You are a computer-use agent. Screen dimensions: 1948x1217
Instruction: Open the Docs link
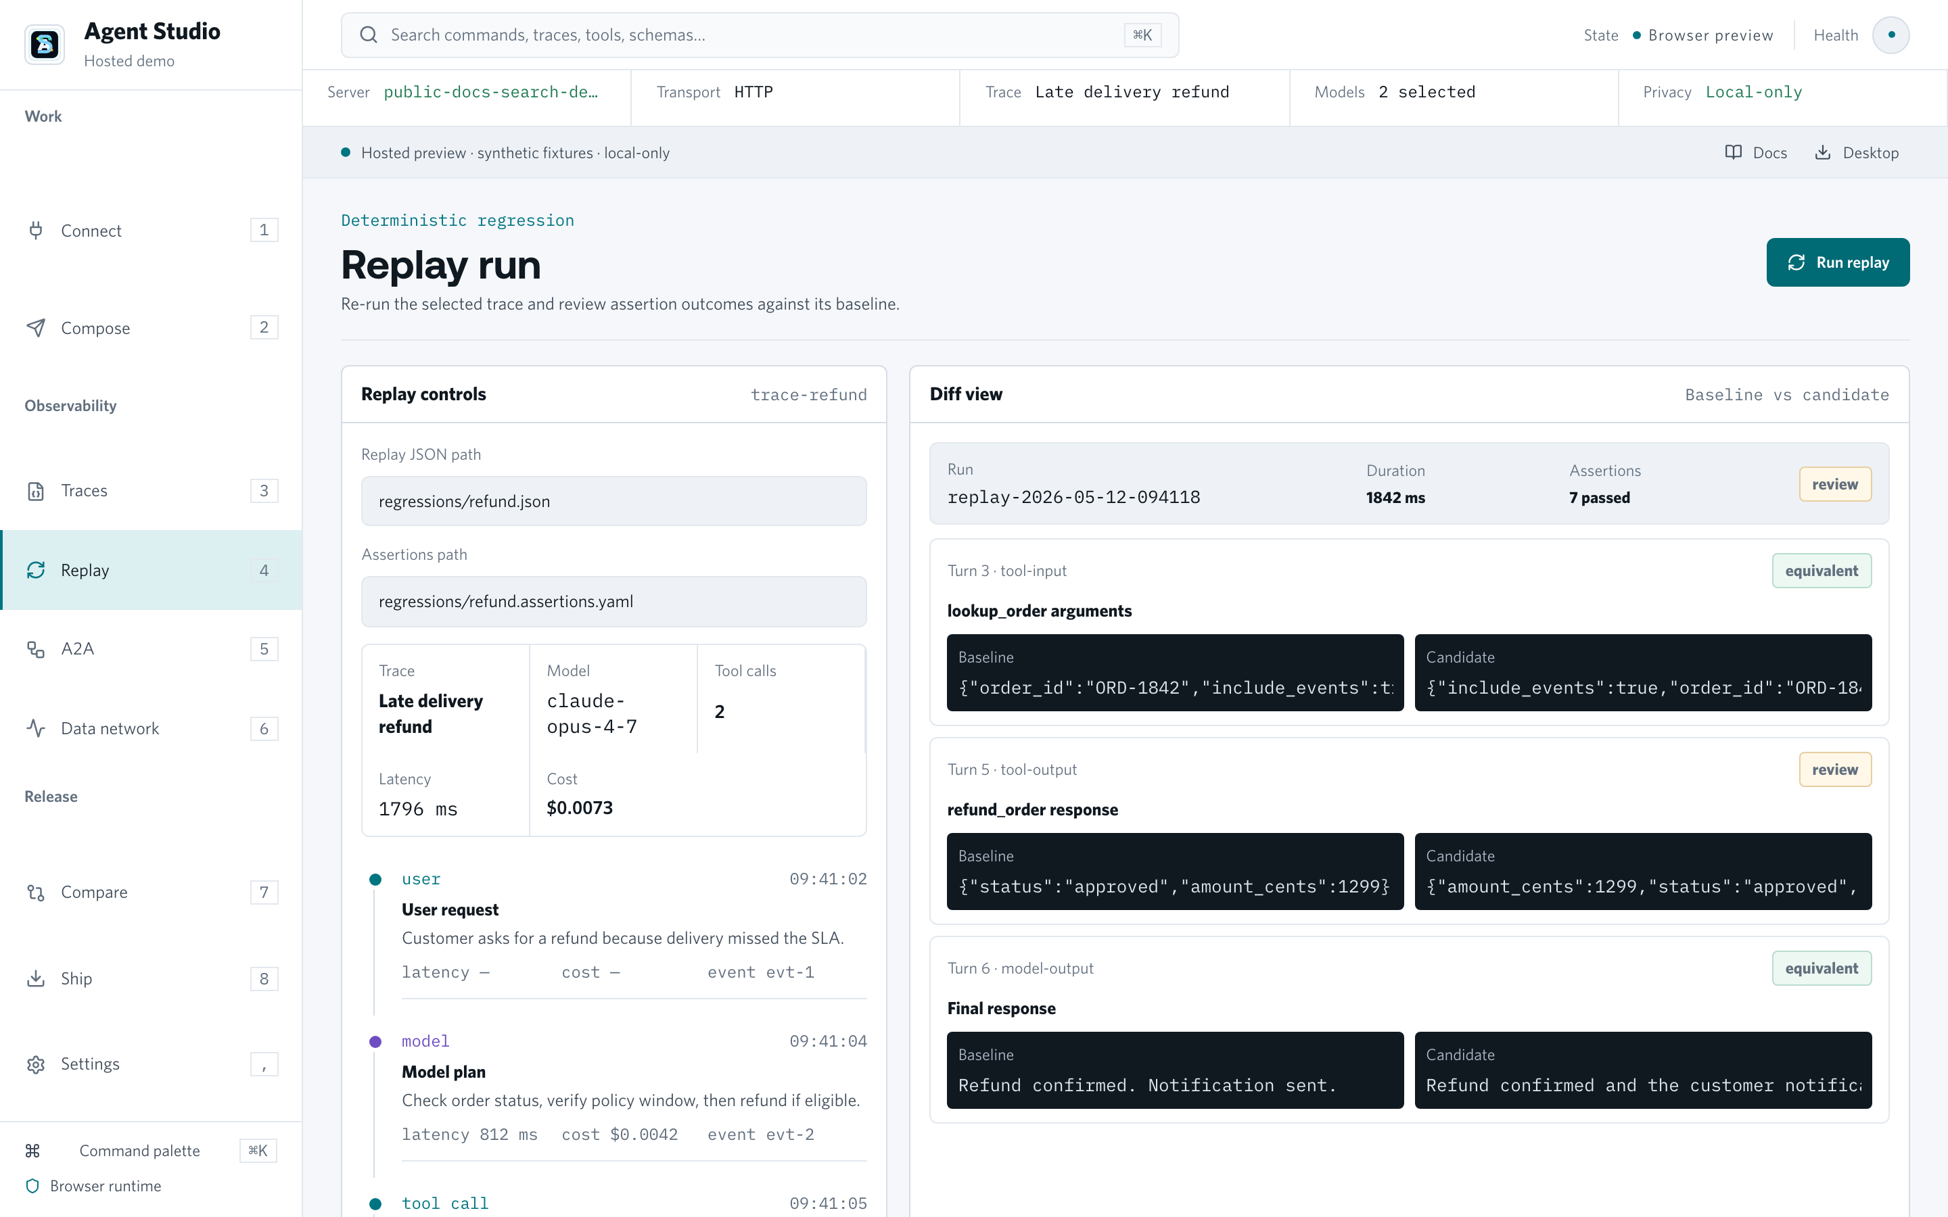[x=1756, y=152]
